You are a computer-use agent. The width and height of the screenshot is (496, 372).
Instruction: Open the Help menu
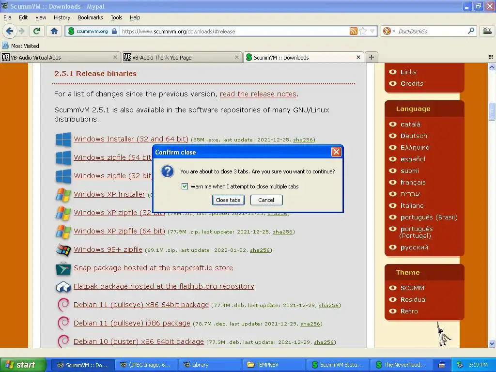tap(135, 17)
